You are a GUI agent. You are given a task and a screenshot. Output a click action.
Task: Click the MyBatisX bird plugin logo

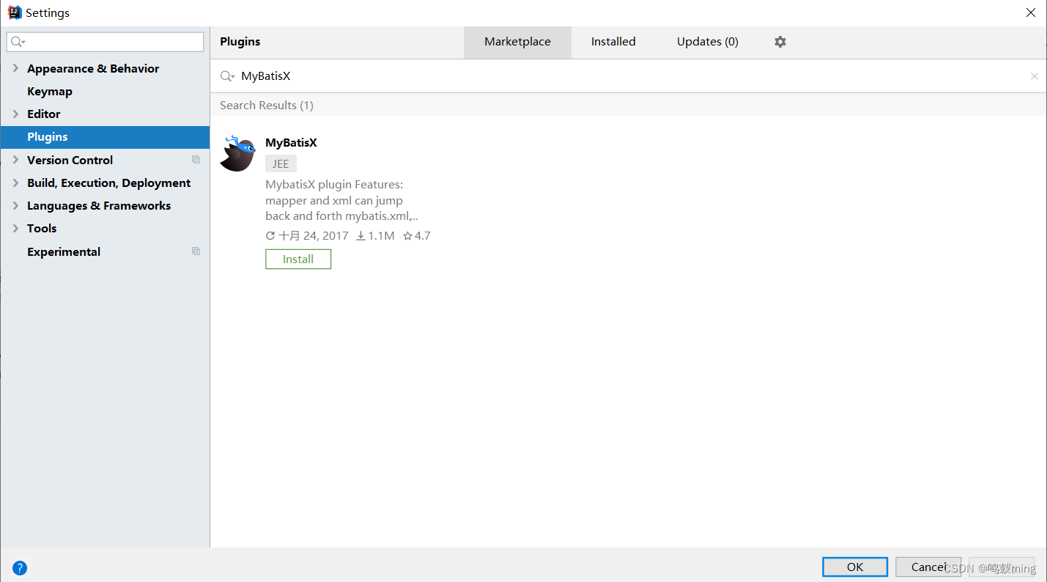tap(237, 153)
